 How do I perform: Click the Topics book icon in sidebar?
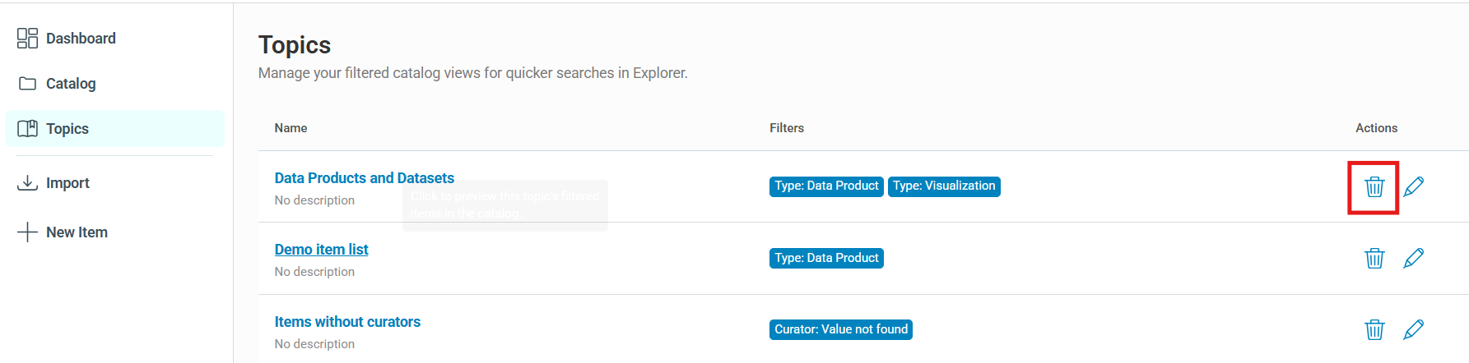coord(28,129)
